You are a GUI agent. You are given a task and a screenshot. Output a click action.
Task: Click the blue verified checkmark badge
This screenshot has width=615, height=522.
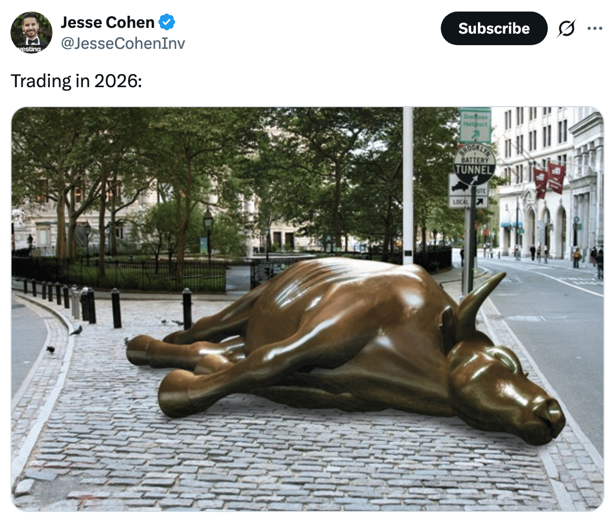pyautogui.click(x=167, y=22)
